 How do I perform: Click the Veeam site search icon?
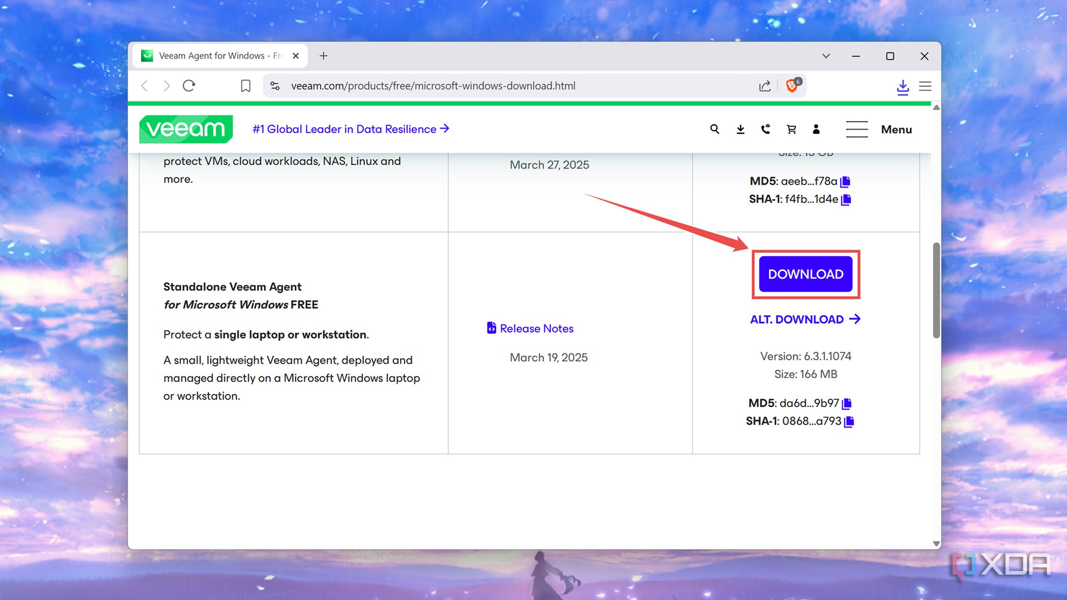(x=715, y=129)
